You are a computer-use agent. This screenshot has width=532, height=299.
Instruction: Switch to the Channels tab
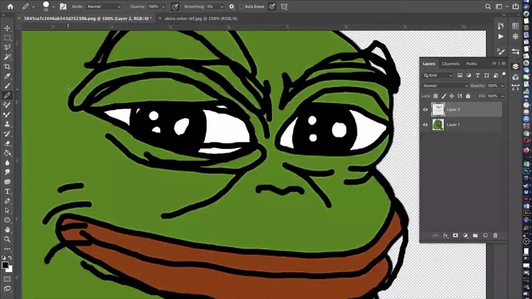pyautogui.click(x=451, y=64)
